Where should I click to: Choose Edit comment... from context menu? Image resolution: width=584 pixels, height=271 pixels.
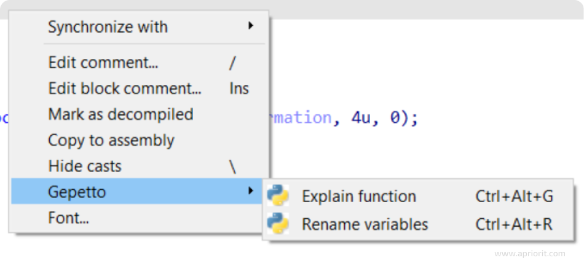[138, 63]
